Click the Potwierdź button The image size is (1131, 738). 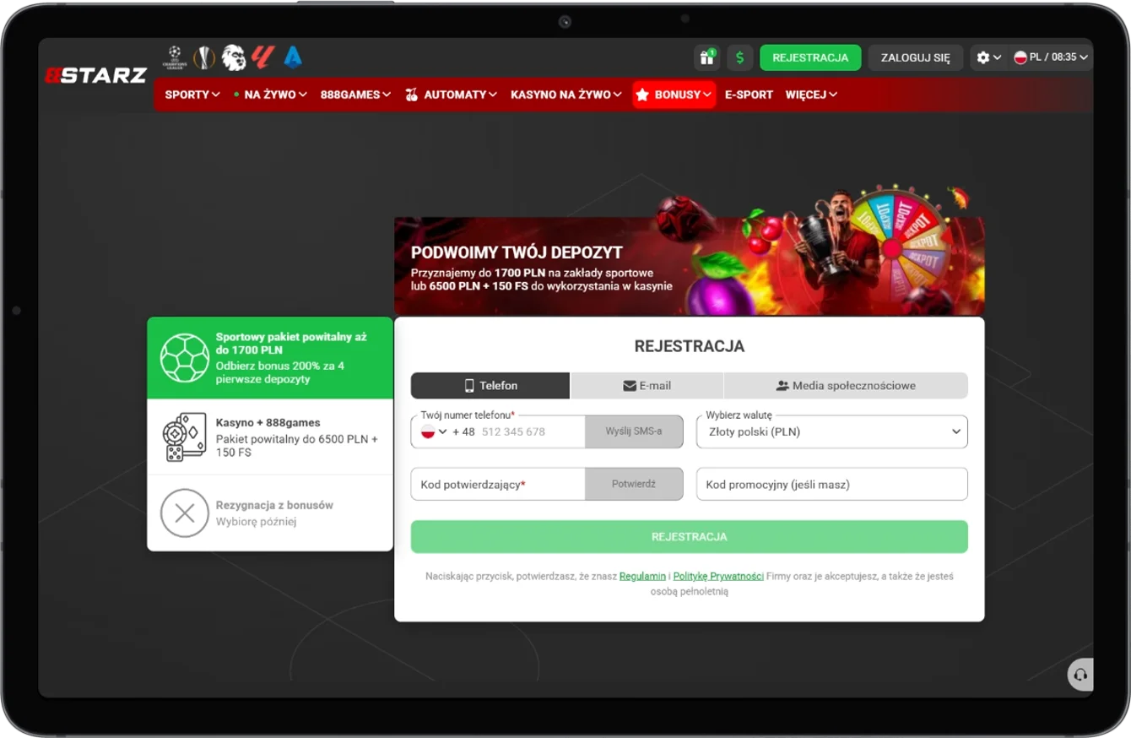[x=634, y=485]
